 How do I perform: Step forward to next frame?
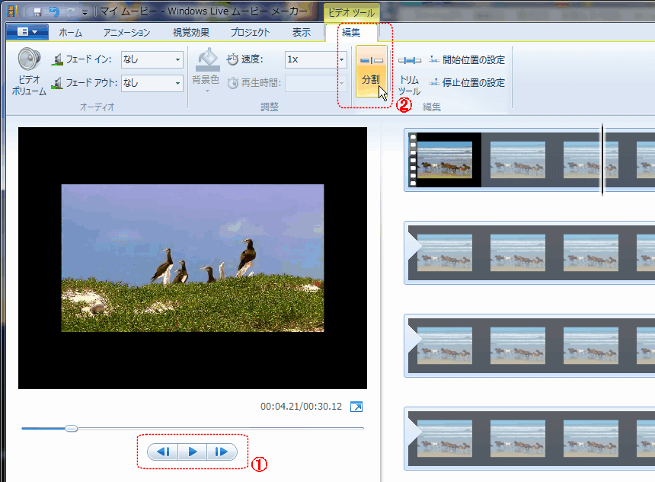[x=222, y=452]
